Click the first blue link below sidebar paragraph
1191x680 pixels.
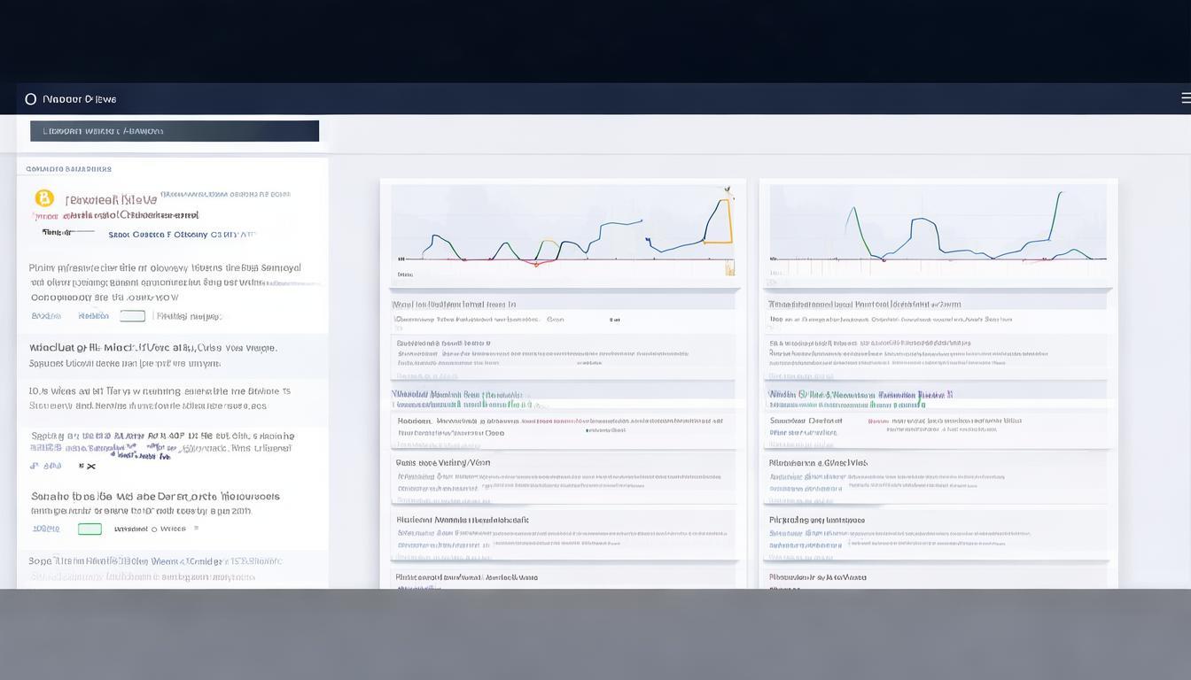pyautogui.click(x=45, y=316)
